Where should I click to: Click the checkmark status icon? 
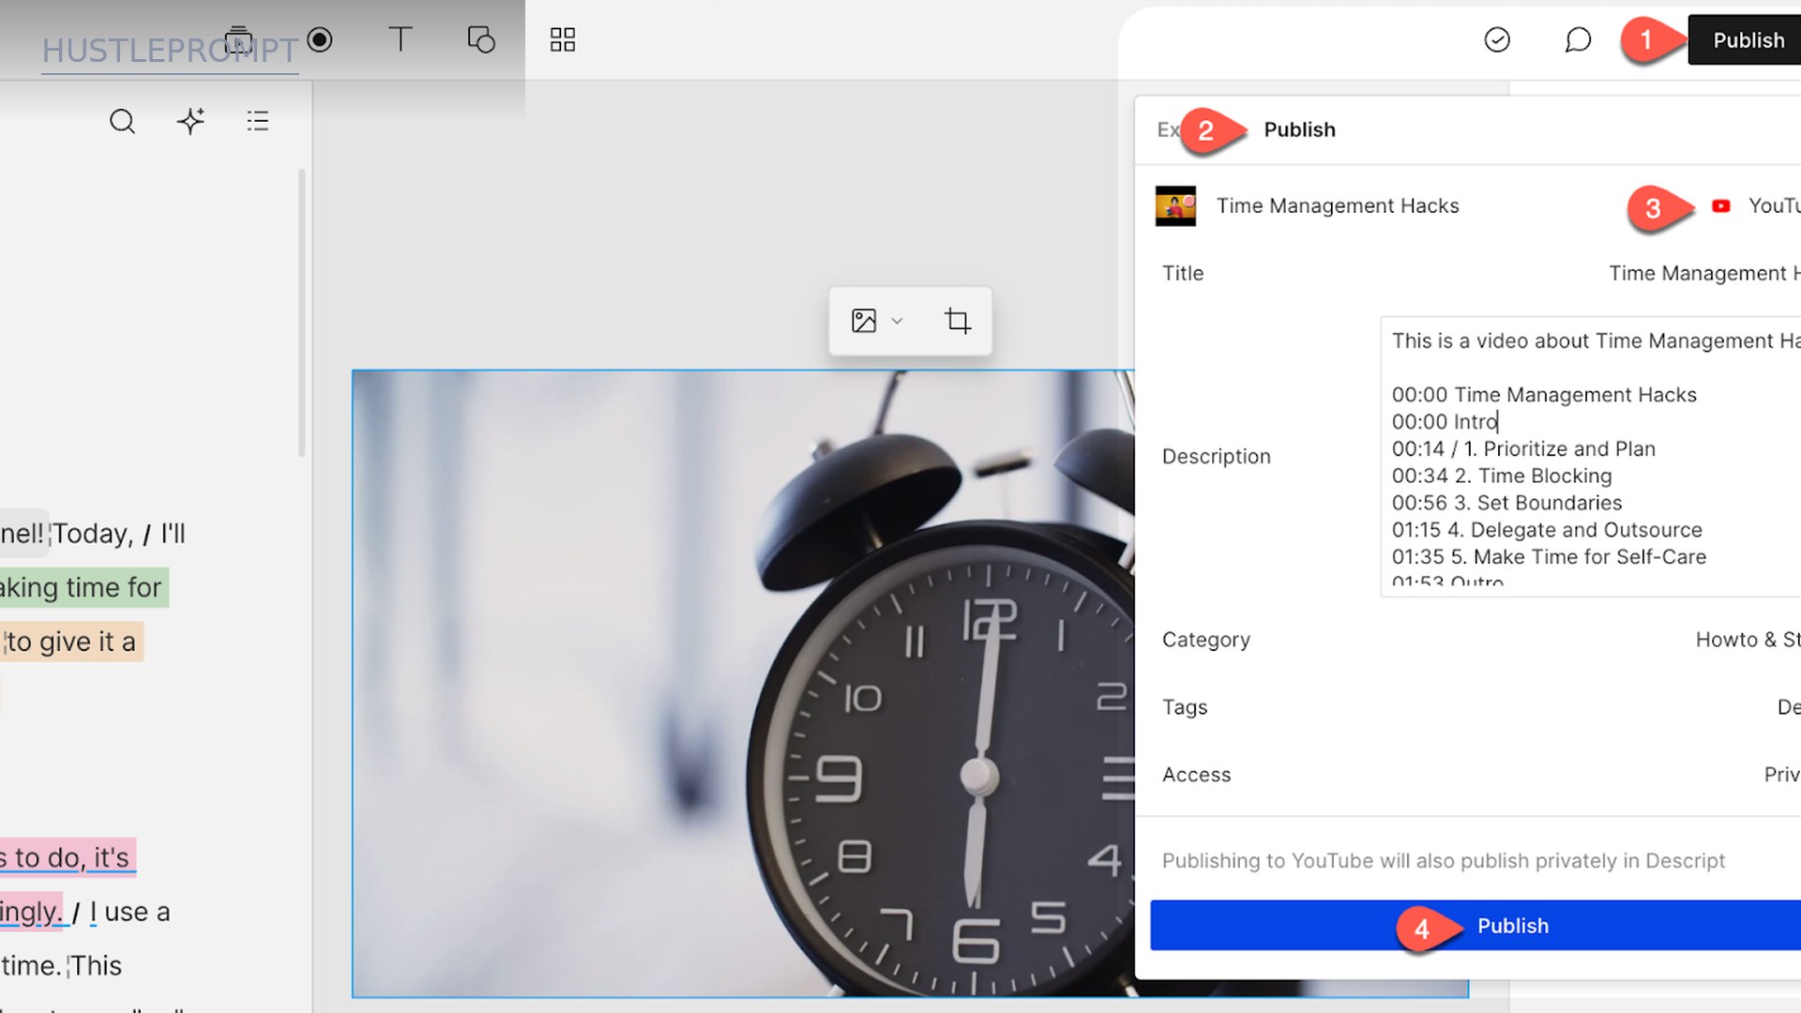(1497, 39)
